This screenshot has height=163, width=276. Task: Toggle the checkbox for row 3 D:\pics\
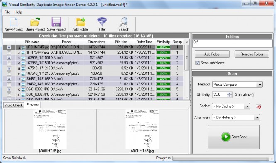pos(9,58)
